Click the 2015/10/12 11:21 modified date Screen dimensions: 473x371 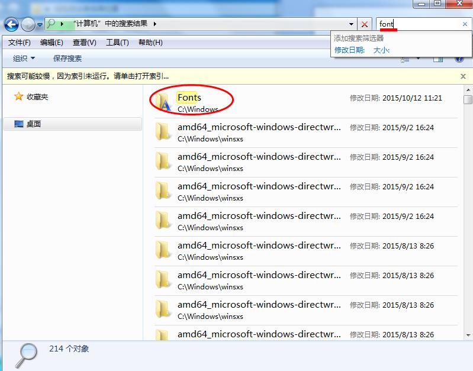point(412,98)
